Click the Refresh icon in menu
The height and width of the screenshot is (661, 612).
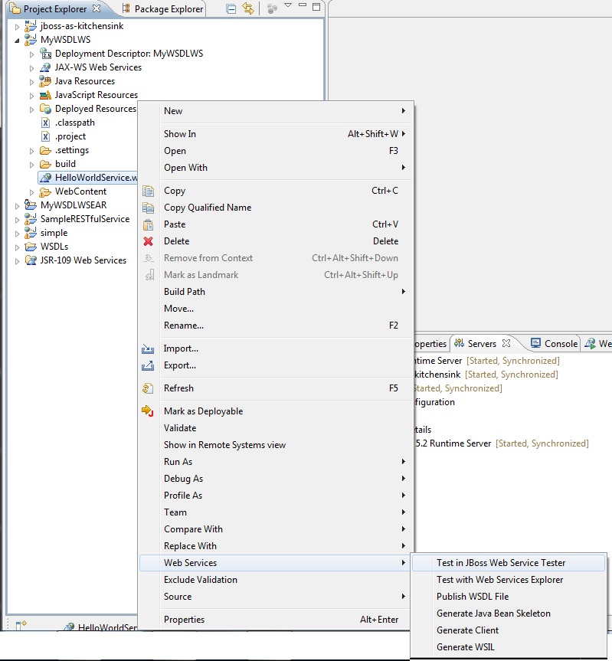(x=148, y=388)
